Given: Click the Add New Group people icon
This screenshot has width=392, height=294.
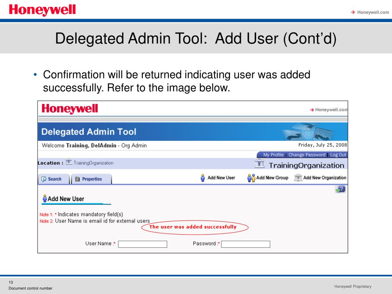Looking at the screenshot, I should [x=251, y=178].
